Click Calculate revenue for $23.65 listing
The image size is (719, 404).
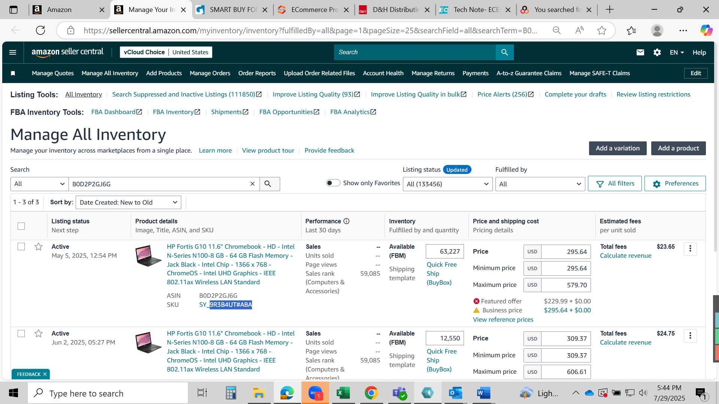pos(625,255)
